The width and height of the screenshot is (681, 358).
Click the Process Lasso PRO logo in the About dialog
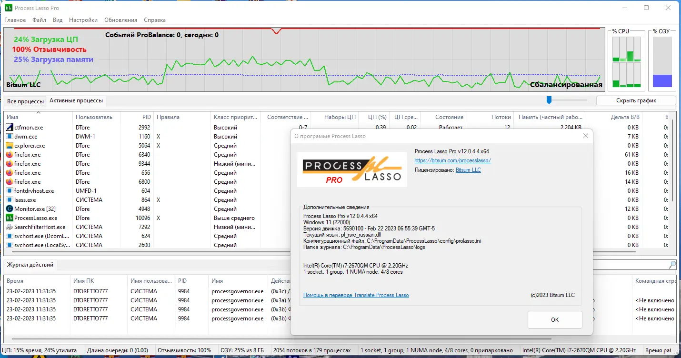pos(352,169)
